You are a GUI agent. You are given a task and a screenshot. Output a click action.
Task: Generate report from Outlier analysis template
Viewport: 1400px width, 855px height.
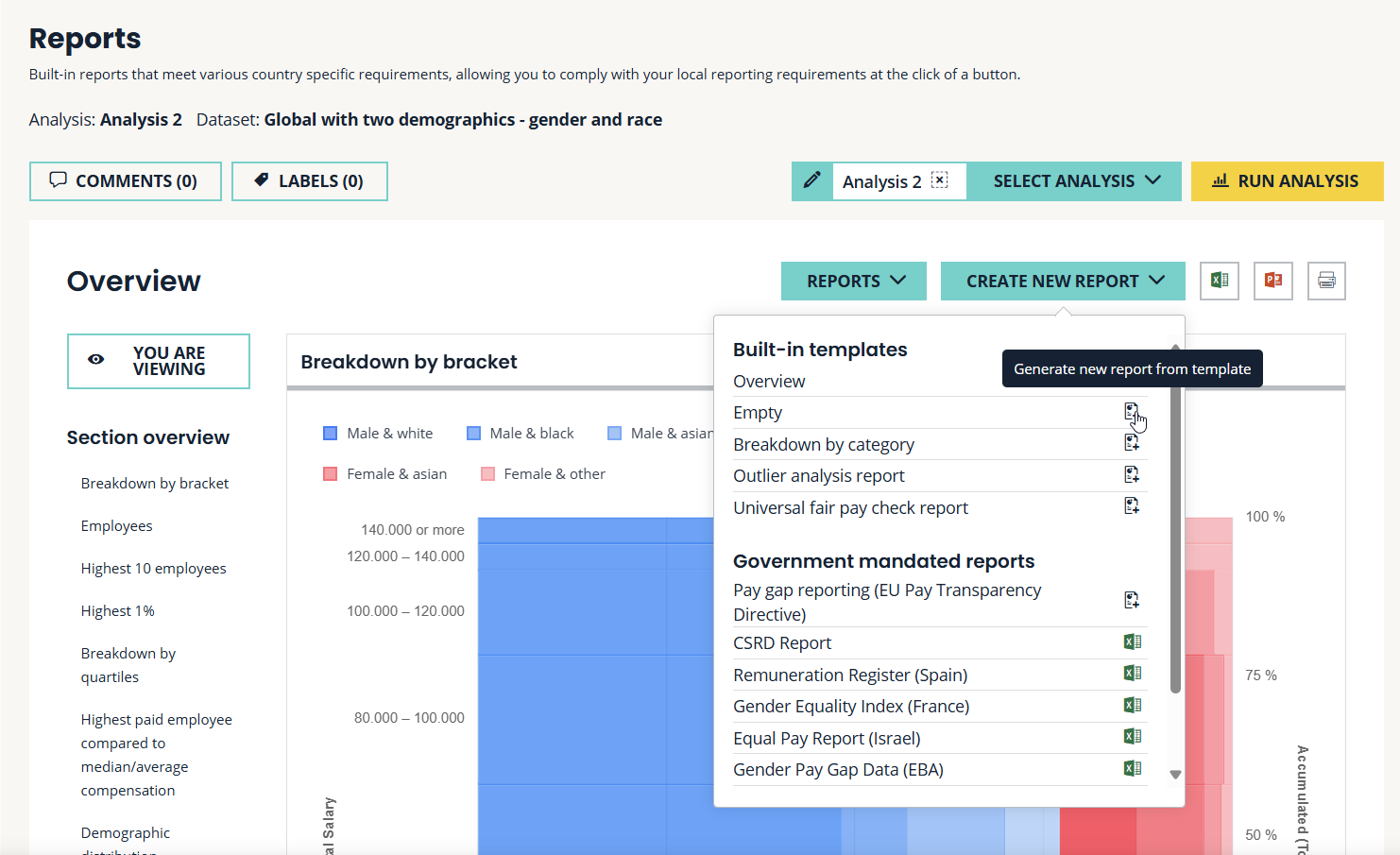(1131, 474)
